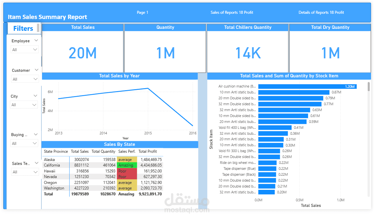Image resolution: width=374 pixels, height=218 pixels.
Task: Click the 19879589 total sales value
Action: pos(80,194)
